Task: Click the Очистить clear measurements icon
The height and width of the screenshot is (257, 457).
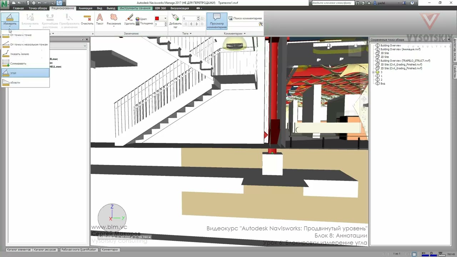Action: (87, 20)
